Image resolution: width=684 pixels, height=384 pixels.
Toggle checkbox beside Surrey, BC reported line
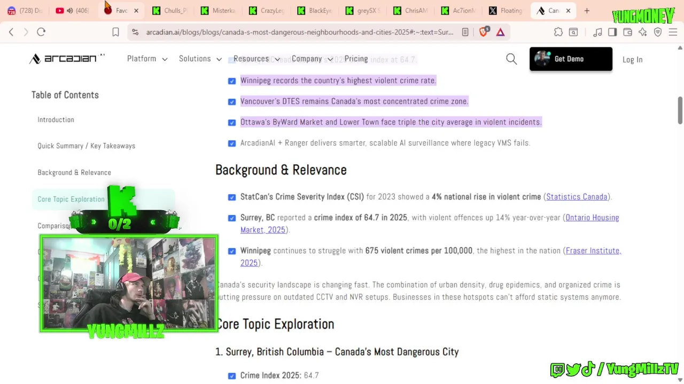pyautogui.click(x=232, y=218)
